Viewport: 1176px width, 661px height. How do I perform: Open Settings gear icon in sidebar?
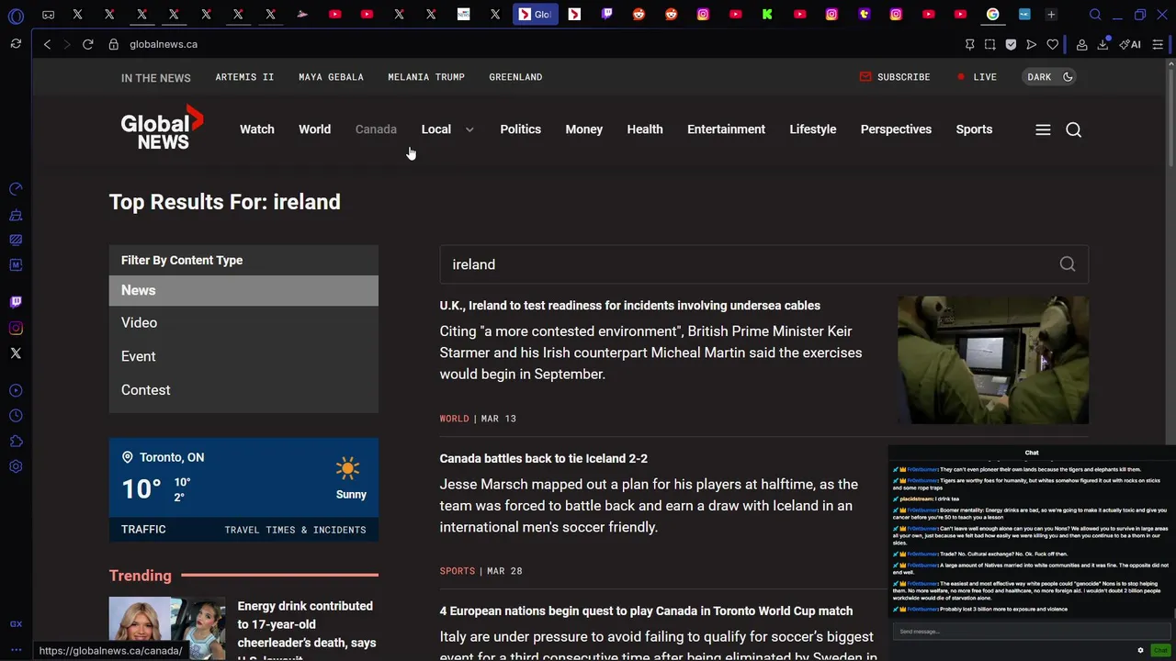16,466
